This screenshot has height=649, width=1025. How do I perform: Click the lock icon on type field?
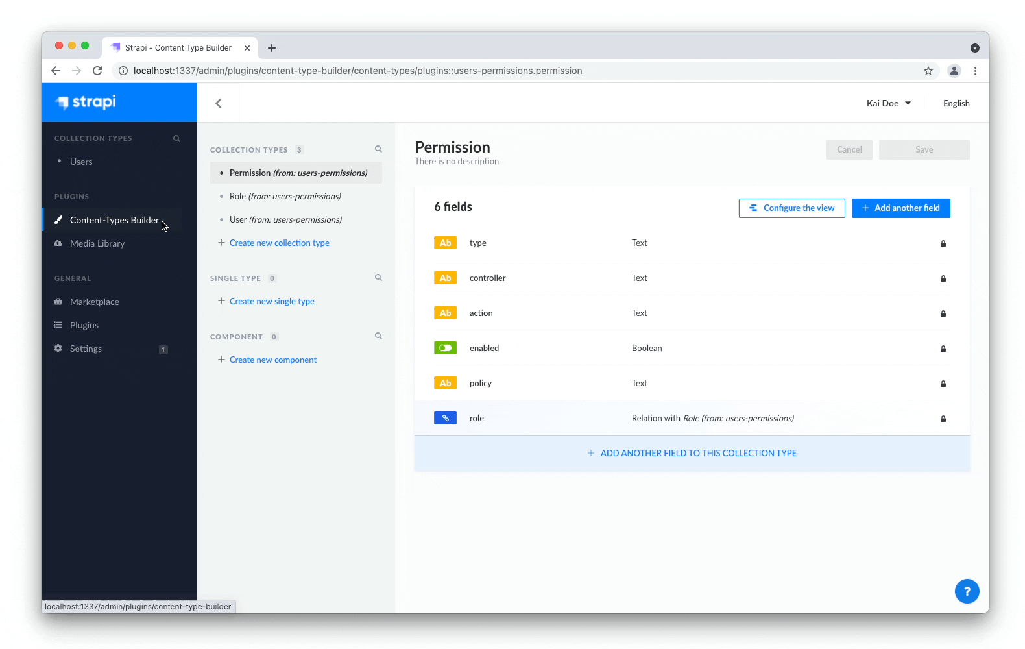pyautogui.click(x=943, y=243)
